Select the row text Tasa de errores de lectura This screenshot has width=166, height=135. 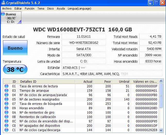pos(39,86)
